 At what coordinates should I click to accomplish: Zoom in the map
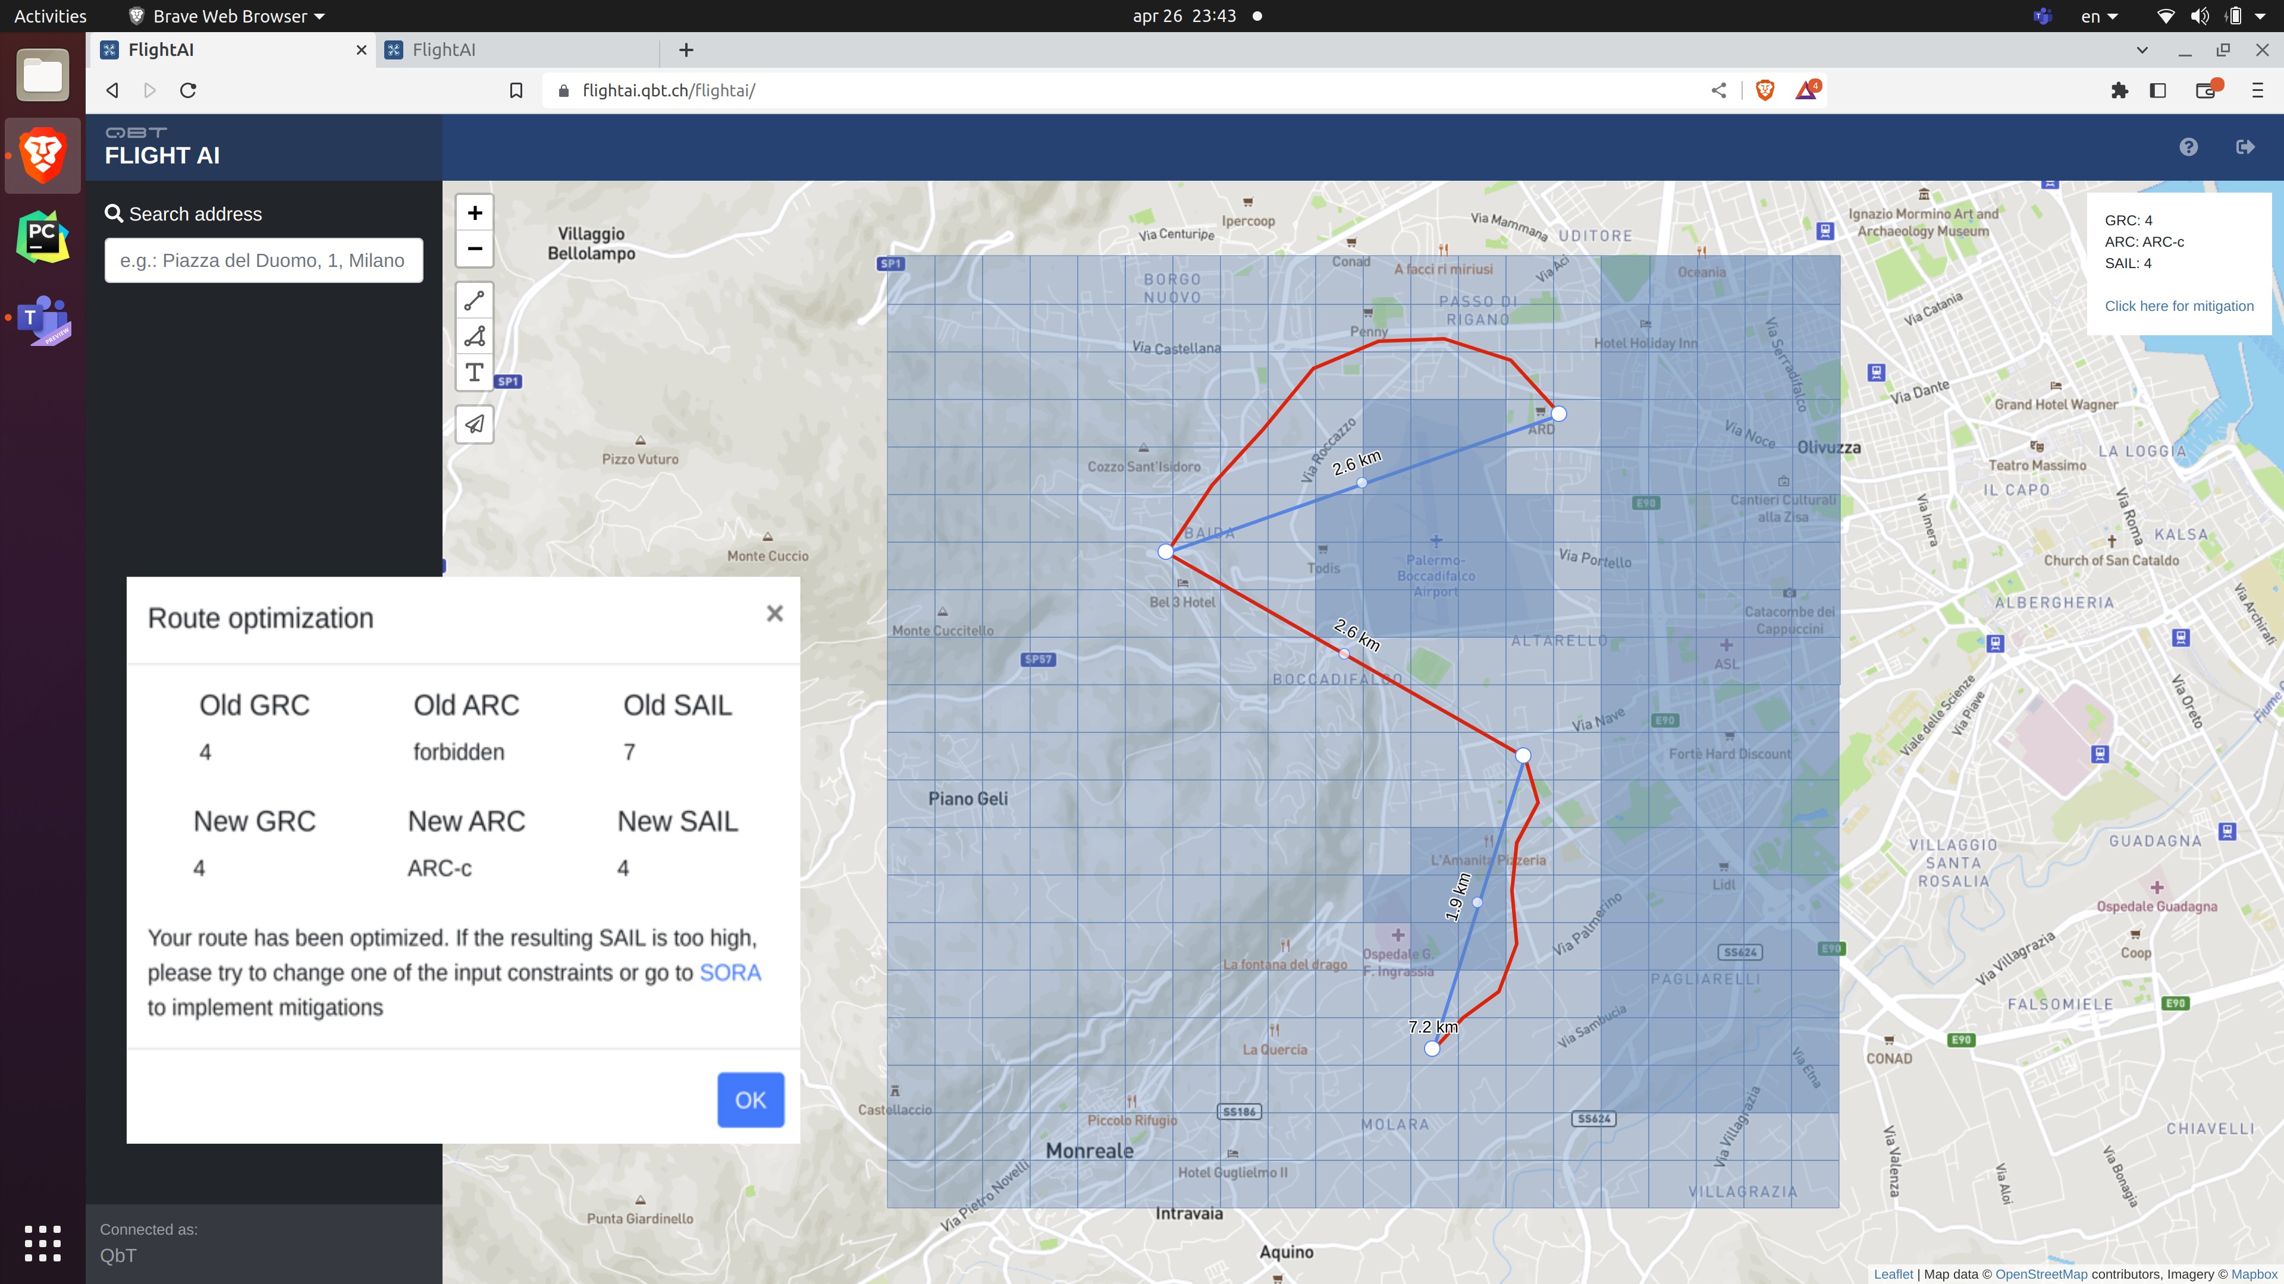[475, 213]
